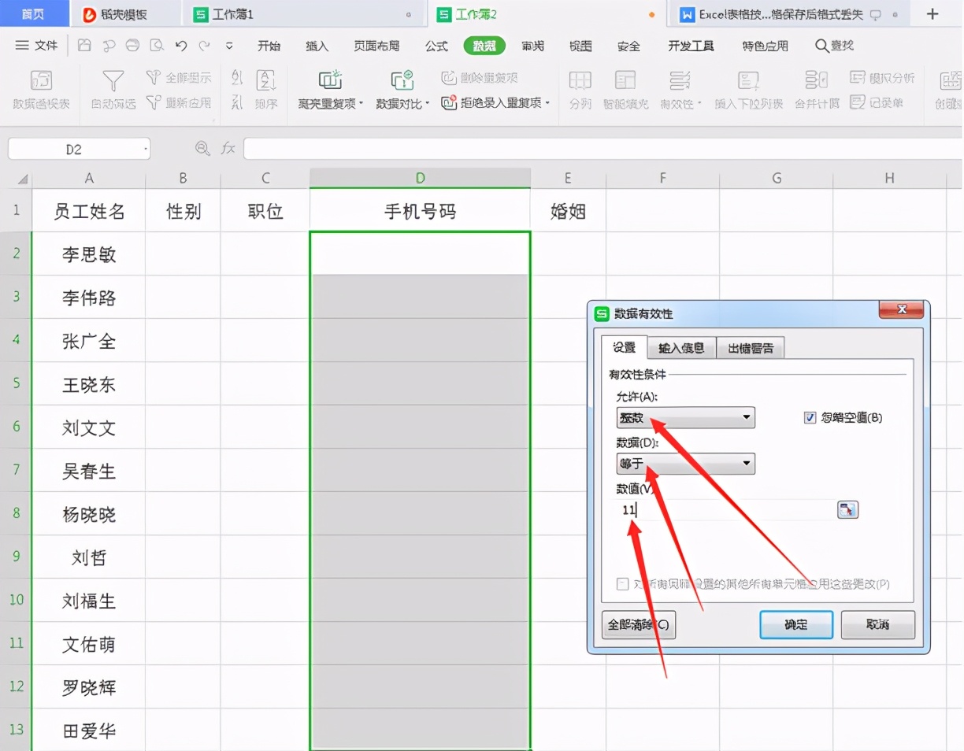Viewport: 964px width, 751px height.
Task: Click the print icon in quick toolbar
Action: coord(133,46)
